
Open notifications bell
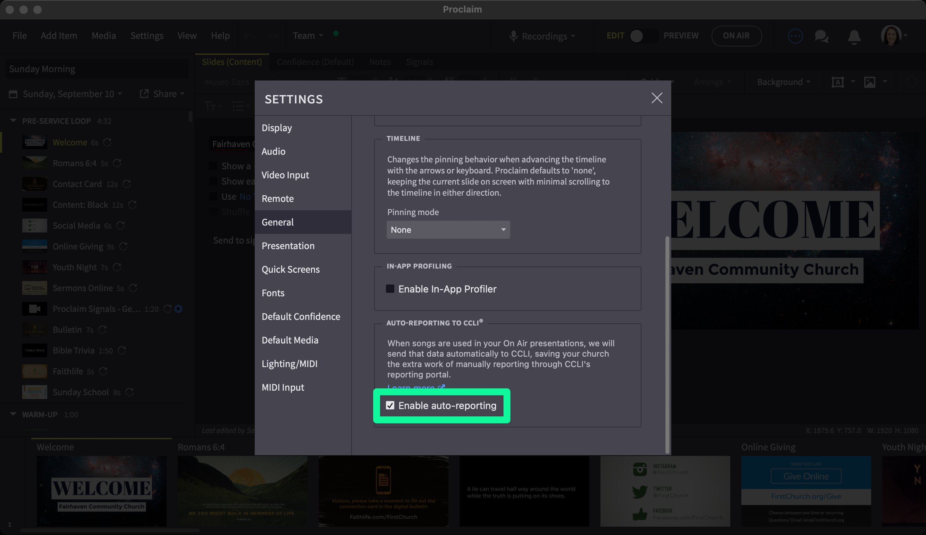[854, 36]
